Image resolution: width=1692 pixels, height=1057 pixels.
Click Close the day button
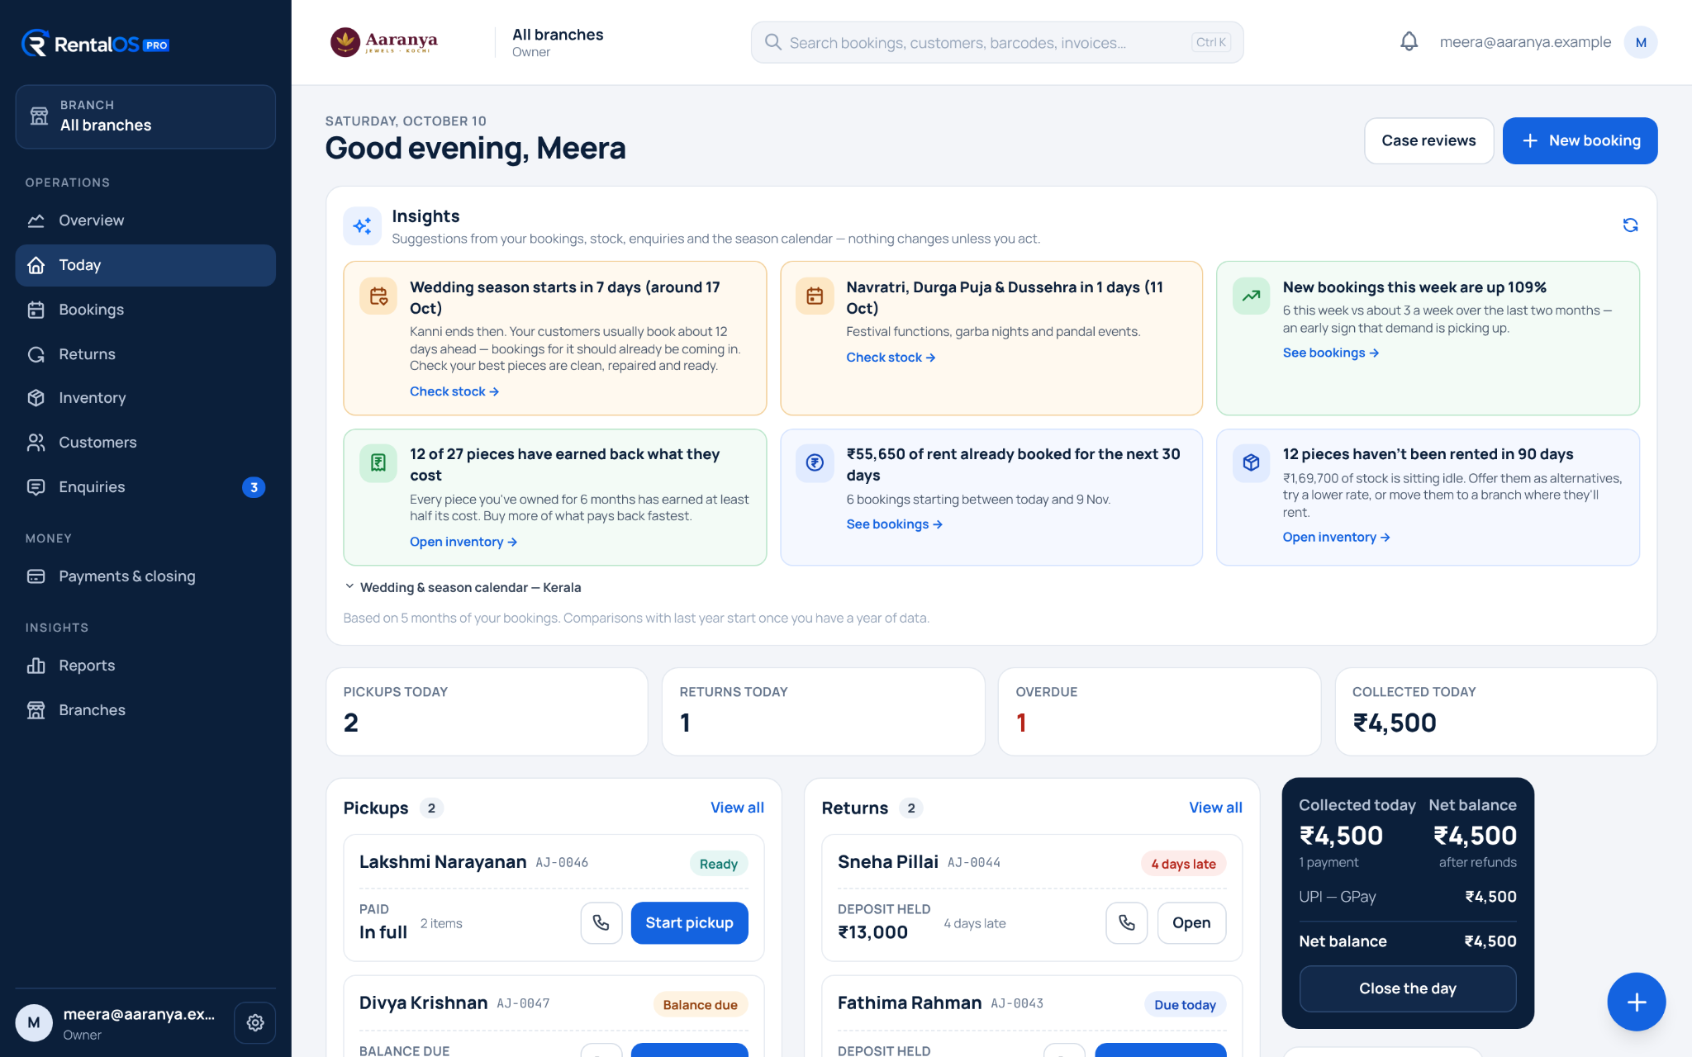click(1408, 988)
